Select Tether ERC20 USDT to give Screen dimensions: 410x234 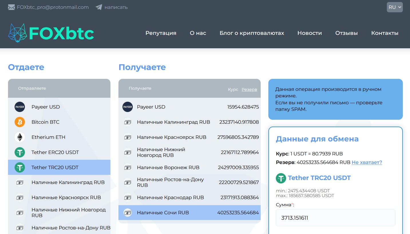59,152
